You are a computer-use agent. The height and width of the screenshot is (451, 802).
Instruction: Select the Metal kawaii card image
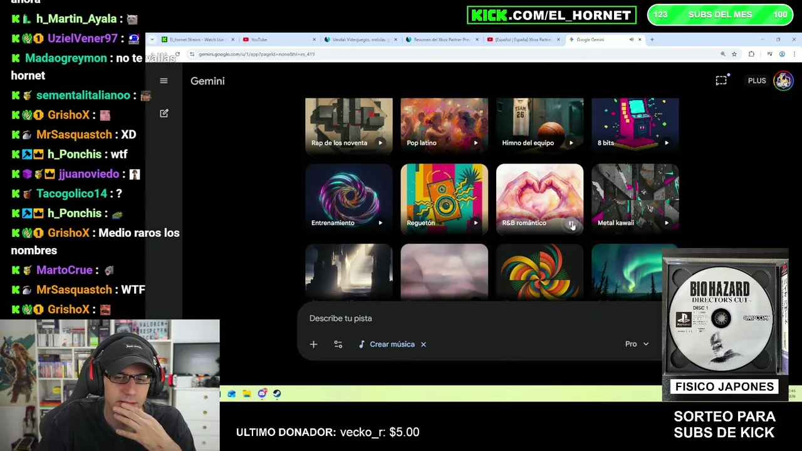[635, 199]
